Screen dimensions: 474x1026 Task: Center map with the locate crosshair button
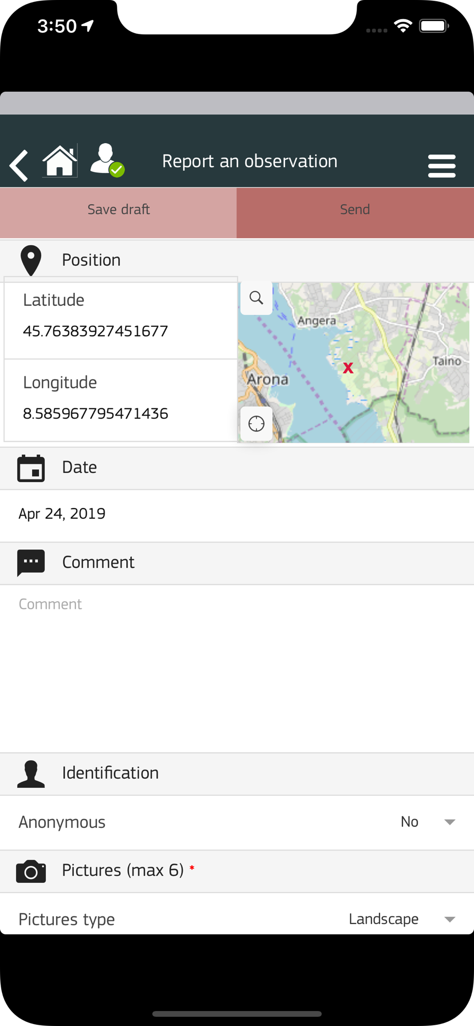tap(256, 424)
